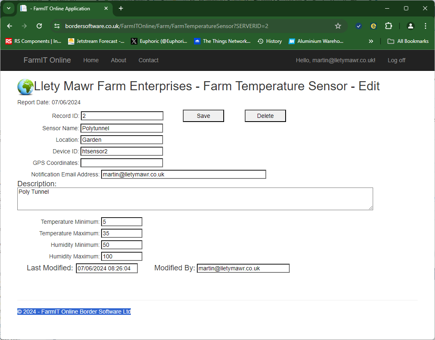This screenshot has height=340, width=435.
Task: Open the Aluminium Warehouse bookmark
Action: pos(316,41)
